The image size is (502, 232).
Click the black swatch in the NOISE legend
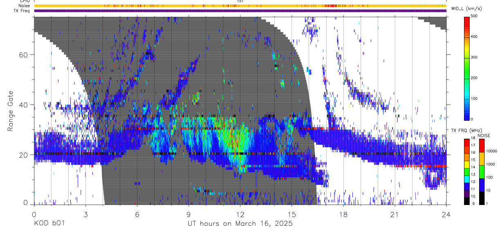[482, 198]
